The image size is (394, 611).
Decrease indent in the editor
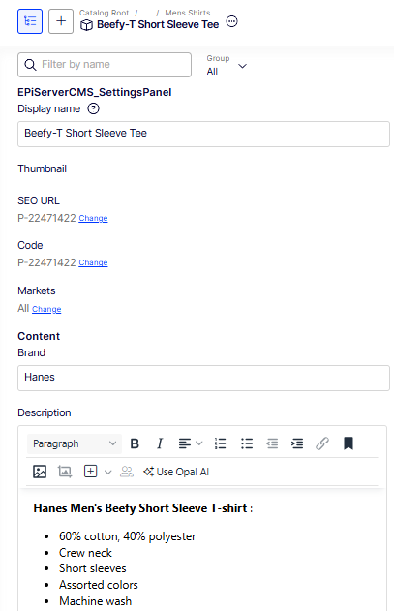[x=272, y=443]
